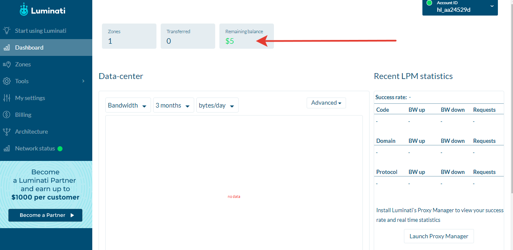The width and height of the screenshot is (513, 250).
Task: Click the Code column header
Action: pyautogui.click(x=383, y=110)
